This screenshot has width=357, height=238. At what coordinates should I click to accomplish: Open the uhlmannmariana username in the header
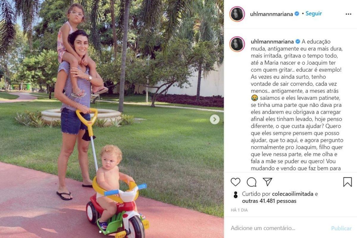click(272, 14)
